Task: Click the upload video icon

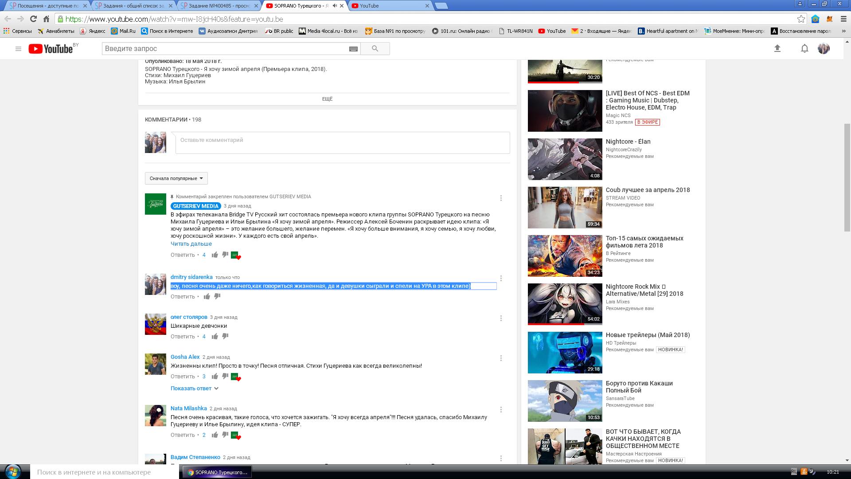Action: (777, 49)
